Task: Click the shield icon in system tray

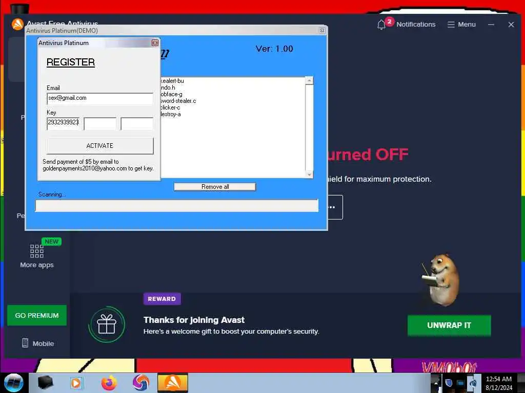Action: (449, 383)
